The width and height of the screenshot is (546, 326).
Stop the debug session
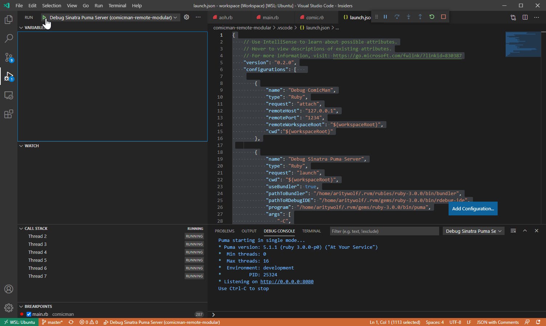coord(443,17)
